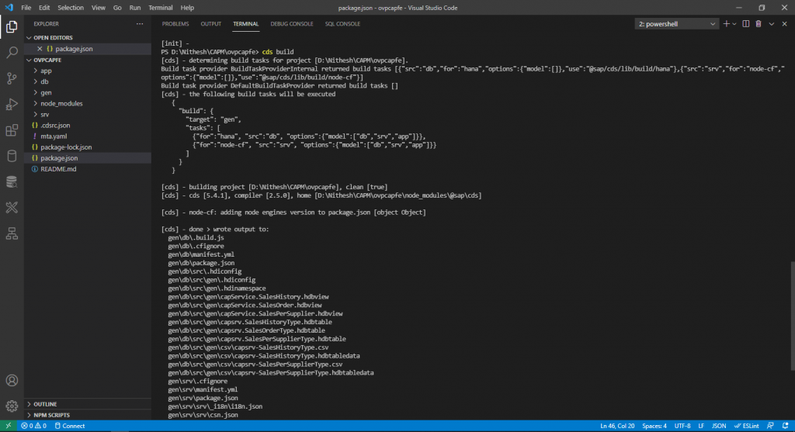
Task: Show errors and warnings count
Action: [33, 426]
